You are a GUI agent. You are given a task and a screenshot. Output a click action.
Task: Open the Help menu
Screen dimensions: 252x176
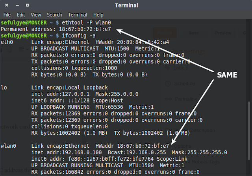pyautogui.click(x=98, y=15)
